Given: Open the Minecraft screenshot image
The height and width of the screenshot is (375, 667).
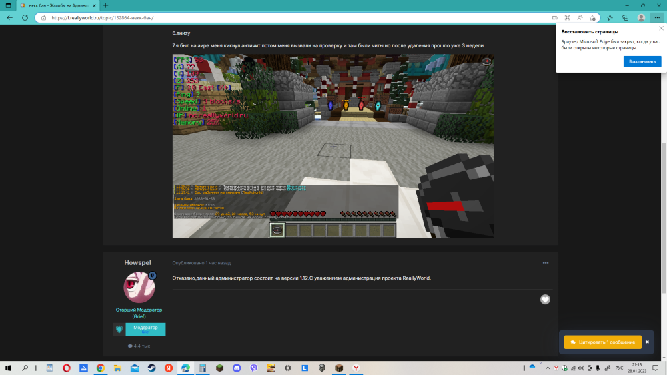Looking at the screenshot, I should coord(333,146).
